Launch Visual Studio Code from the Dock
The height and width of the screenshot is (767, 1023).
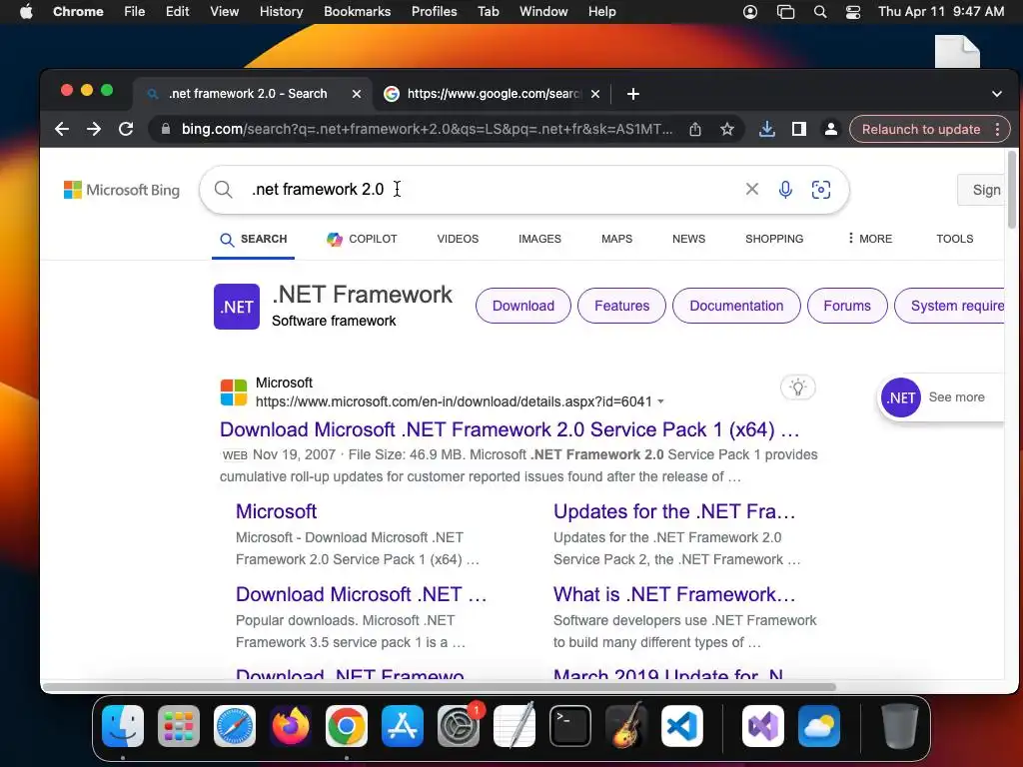682,726
